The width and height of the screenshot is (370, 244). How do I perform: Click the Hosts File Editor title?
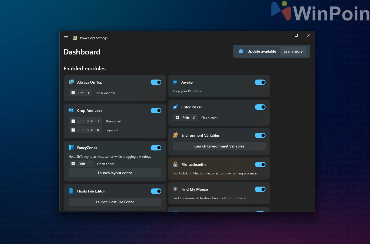[91, 191]
